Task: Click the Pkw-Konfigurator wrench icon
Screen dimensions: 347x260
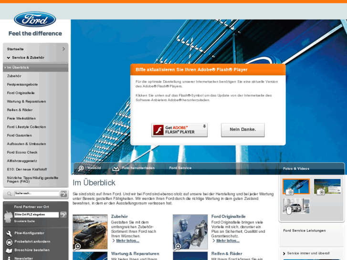Action: pos(9,233)
